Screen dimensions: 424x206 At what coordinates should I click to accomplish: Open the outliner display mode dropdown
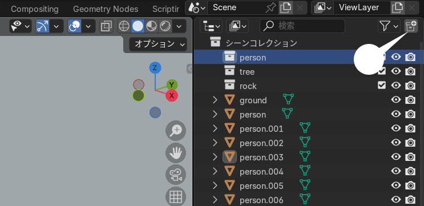pos(237,26)
